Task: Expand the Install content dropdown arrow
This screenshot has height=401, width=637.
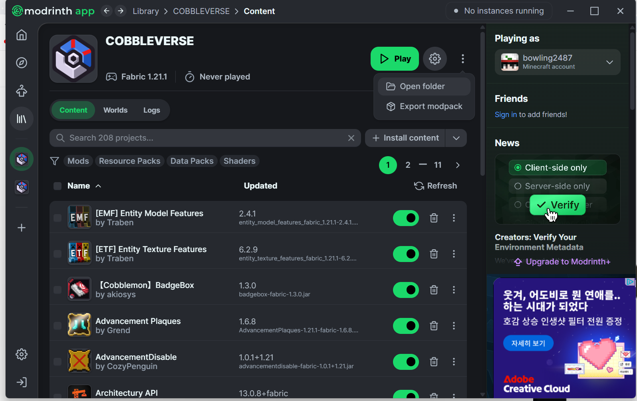Action: click(456, 138)
